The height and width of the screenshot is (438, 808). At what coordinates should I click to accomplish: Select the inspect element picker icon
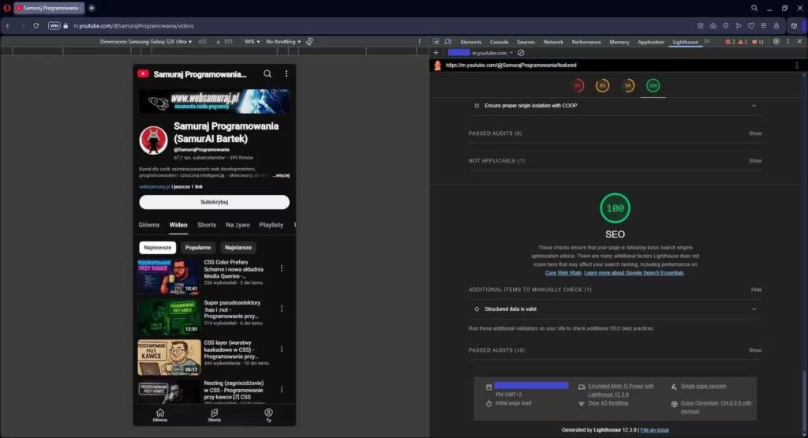coord(436,41)
